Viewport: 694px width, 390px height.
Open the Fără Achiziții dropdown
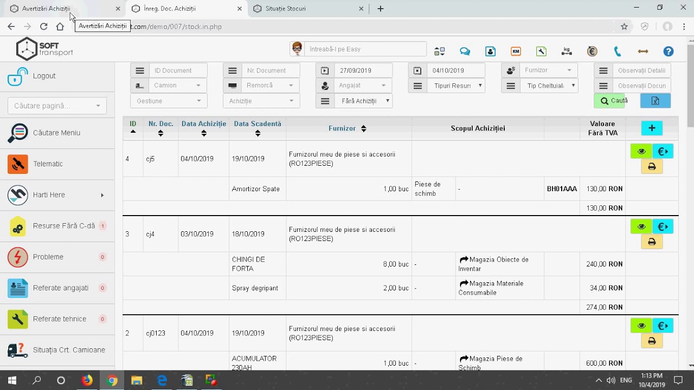tap(363, 101)
